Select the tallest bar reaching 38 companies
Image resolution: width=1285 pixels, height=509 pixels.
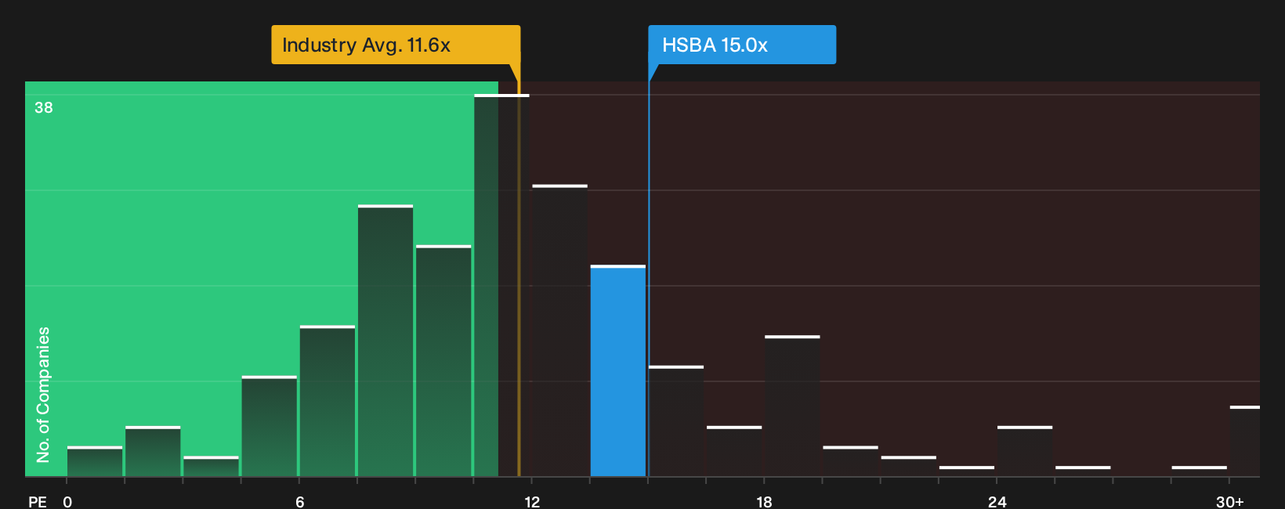pyautogui.click(x=501, y=286)
